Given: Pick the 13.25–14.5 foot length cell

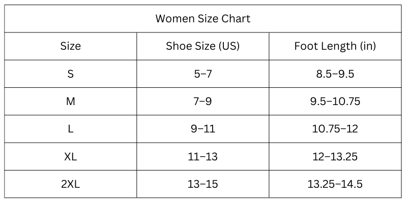Looking at the screenshot, I should click(x=335, y=184).
